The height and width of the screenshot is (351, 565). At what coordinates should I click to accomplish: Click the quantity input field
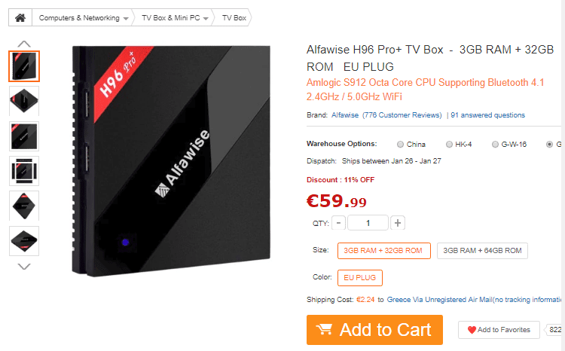tap(368, 223)
